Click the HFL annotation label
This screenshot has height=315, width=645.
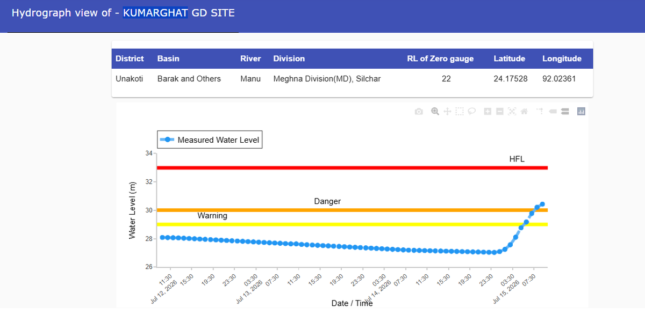click(x=517, y=159)
